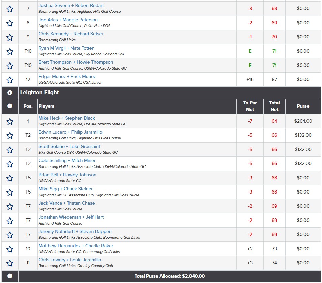Screen dimensions: 322x283
Task: Click the Purse column header
Action: pos(303,106)
